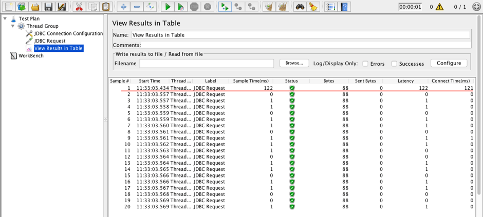Image resolution: width=483 pixels, height=217 pixels.
Task: Click the Save disk icon
Action: (48, 7)
